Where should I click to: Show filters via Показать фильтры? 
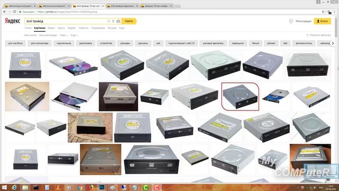319,35
